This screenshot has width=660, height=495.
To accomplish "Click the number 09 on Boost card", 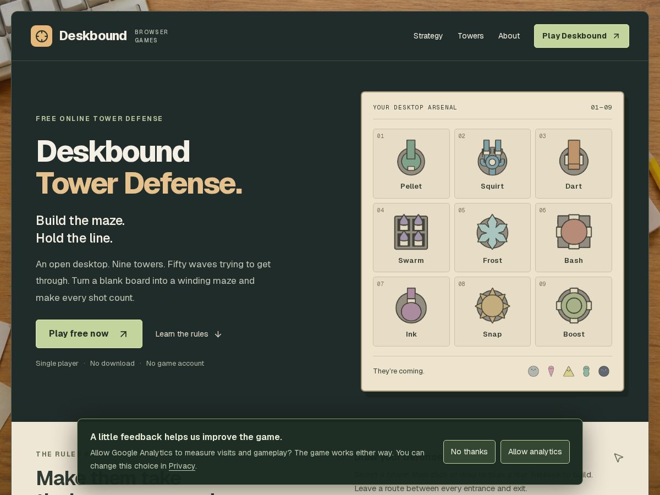I will click(542, 284).
